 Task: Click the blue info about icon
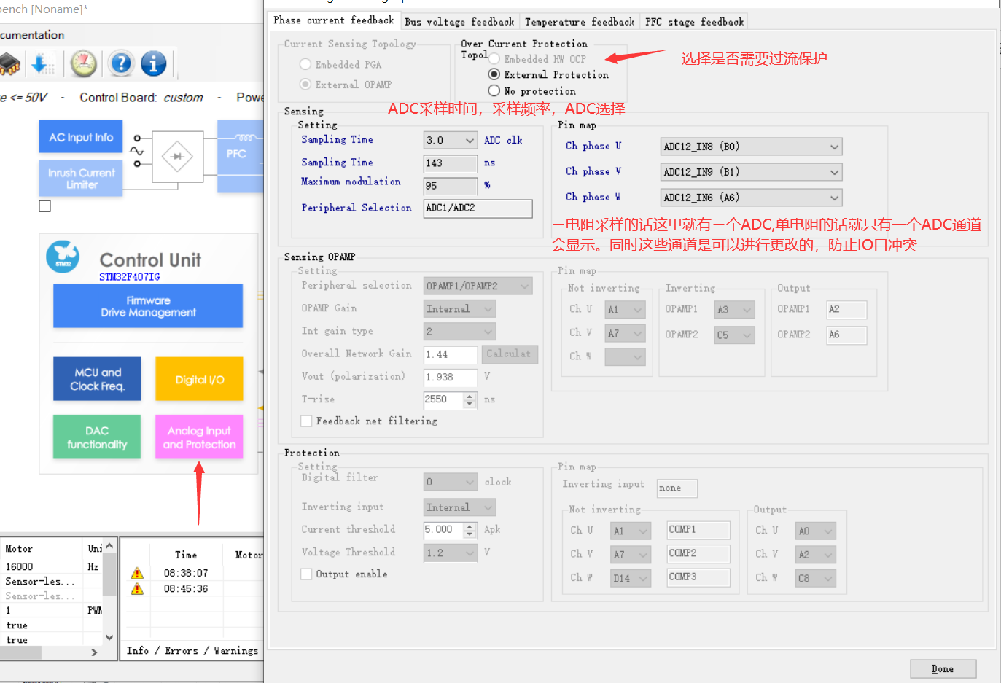tap(153, 64)
